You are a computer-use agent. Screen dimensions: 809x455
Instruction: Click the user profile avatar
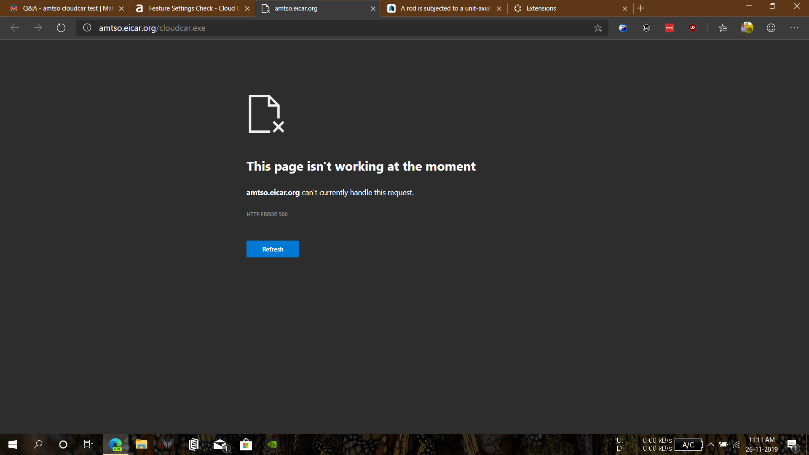pos(747,28)
